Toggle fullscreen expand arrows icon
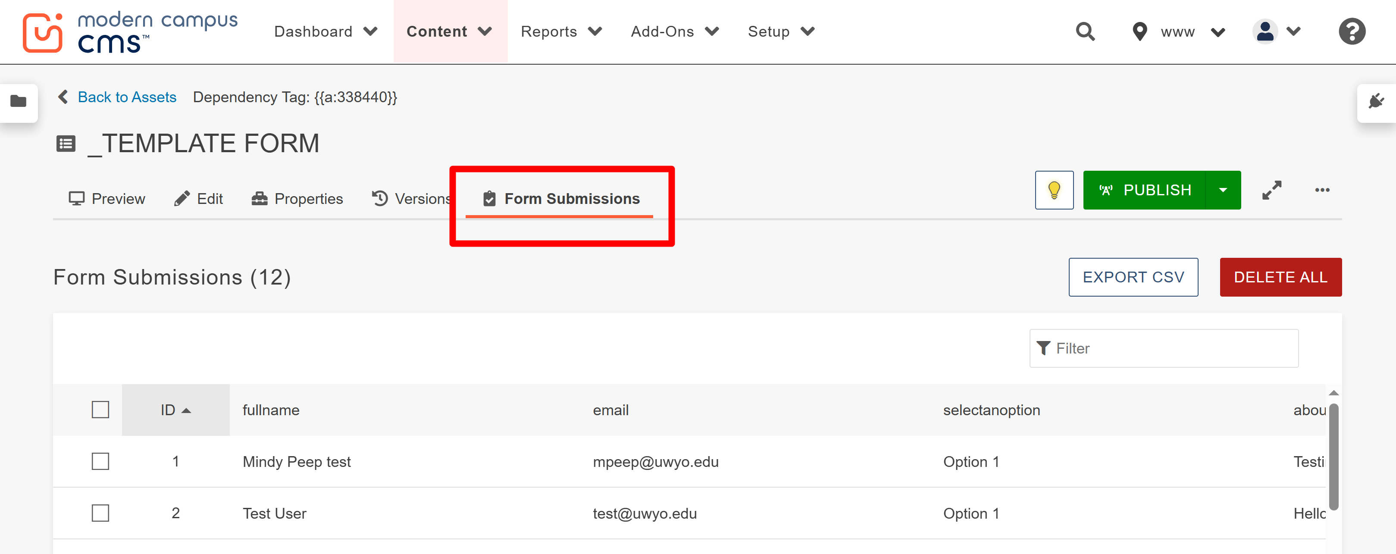 click(x=1271, y=190)
